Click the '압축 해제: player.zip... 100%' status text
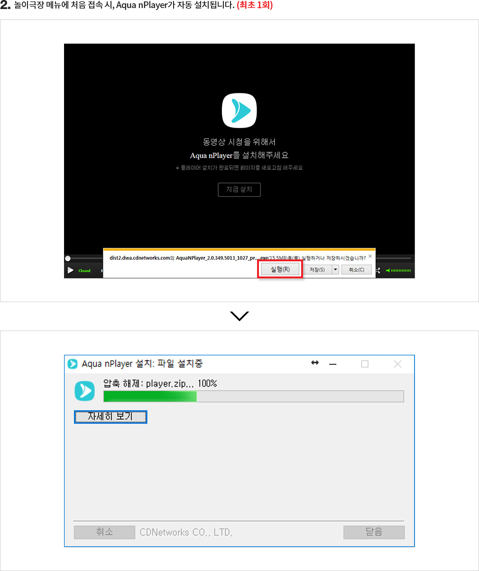Screen dimensions: 479x571 pyautogui.click(x=160, y=383)
